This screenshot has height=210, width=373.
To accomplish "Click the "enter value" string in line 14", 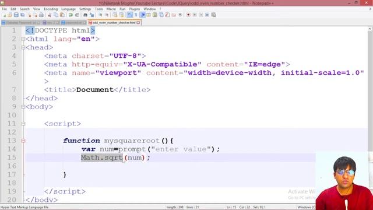I will coord(181,149).
